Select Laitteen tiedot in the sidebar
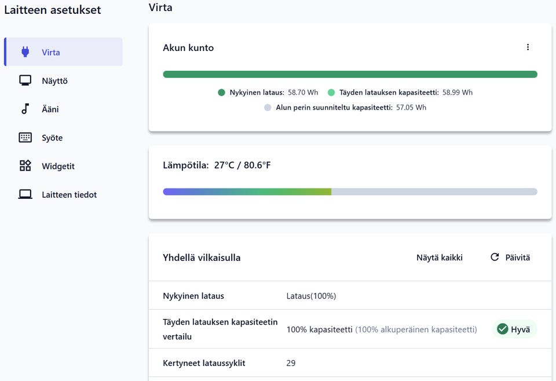This screenshot has width=556, height=381. tap(69, 195)
